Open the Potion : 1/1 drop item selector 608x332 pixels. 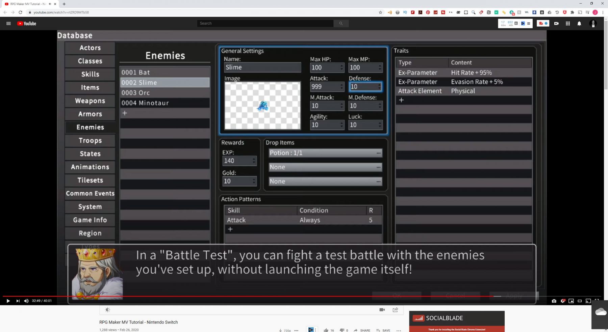click(x=325, y=153)
